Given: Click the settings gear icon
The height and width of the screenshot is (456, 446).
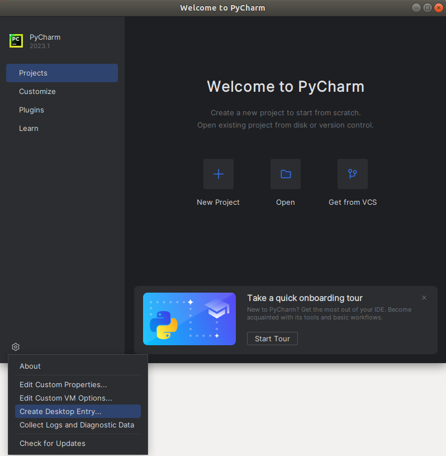Looking at the screenshot, I should coord(16,347).
